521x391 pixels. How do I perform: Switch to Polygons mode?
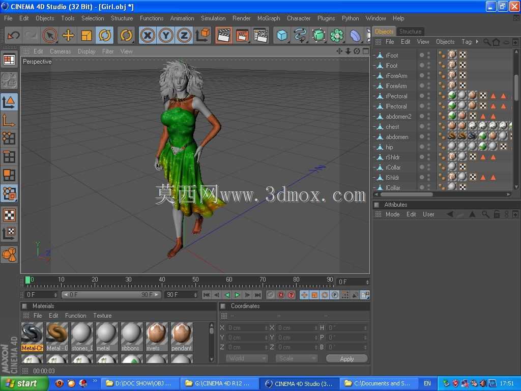(x=9, y=175)
